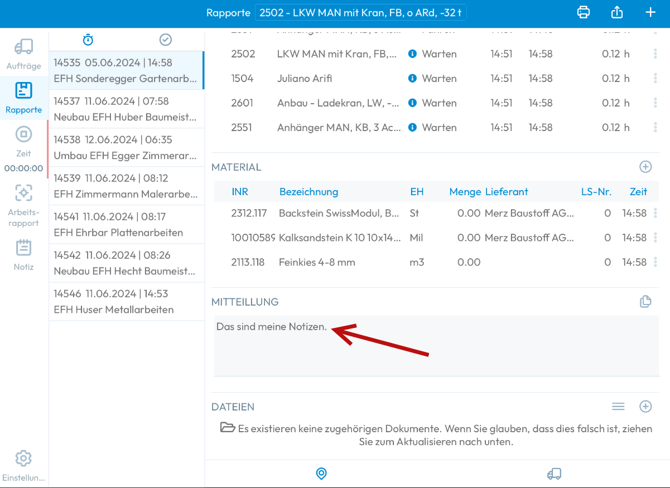Click the Menge column header
Screen dimensions: 670x488
coord(465,192)
